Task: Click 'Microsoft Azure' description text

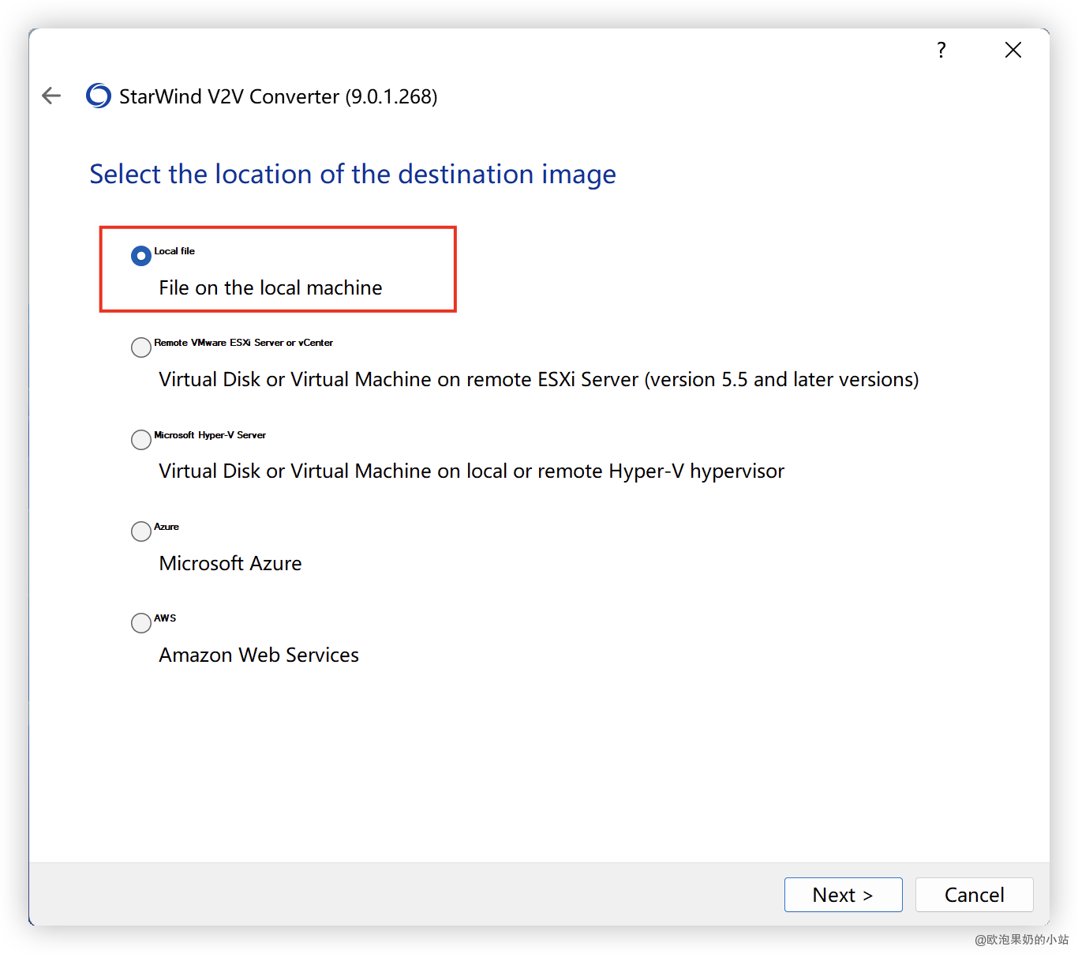Action: pos(230,563)
